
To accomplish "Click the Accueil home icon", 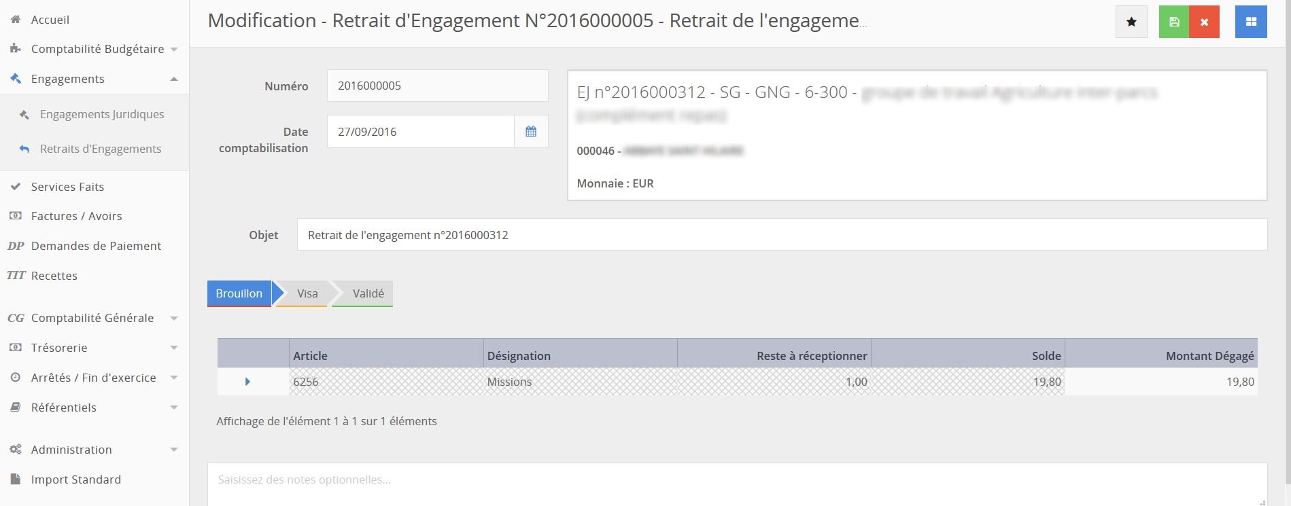I will click(x=16, y=20).
